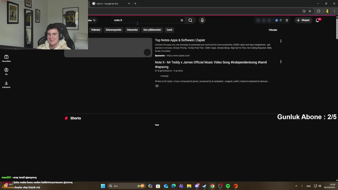Bookmark this page with star icon

[x=310, y=11]
